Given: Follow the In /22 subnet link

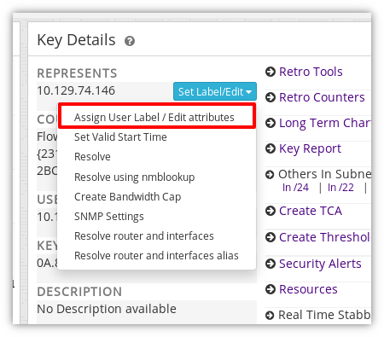Looking at the screenshot, I should (340, 188).
